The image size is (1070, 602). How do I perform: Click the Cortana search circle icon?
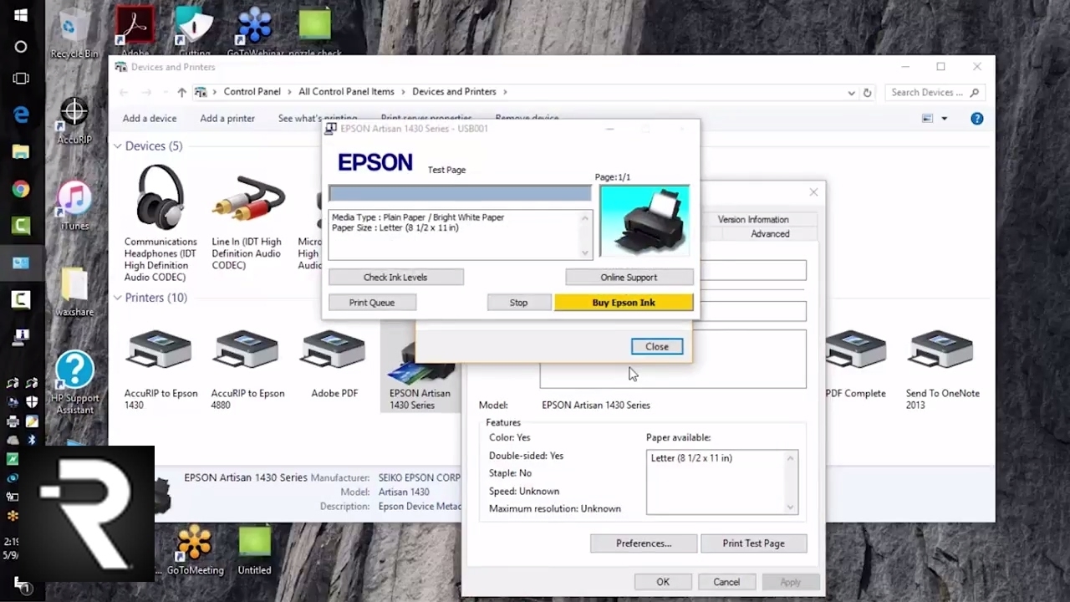[21, 47]
